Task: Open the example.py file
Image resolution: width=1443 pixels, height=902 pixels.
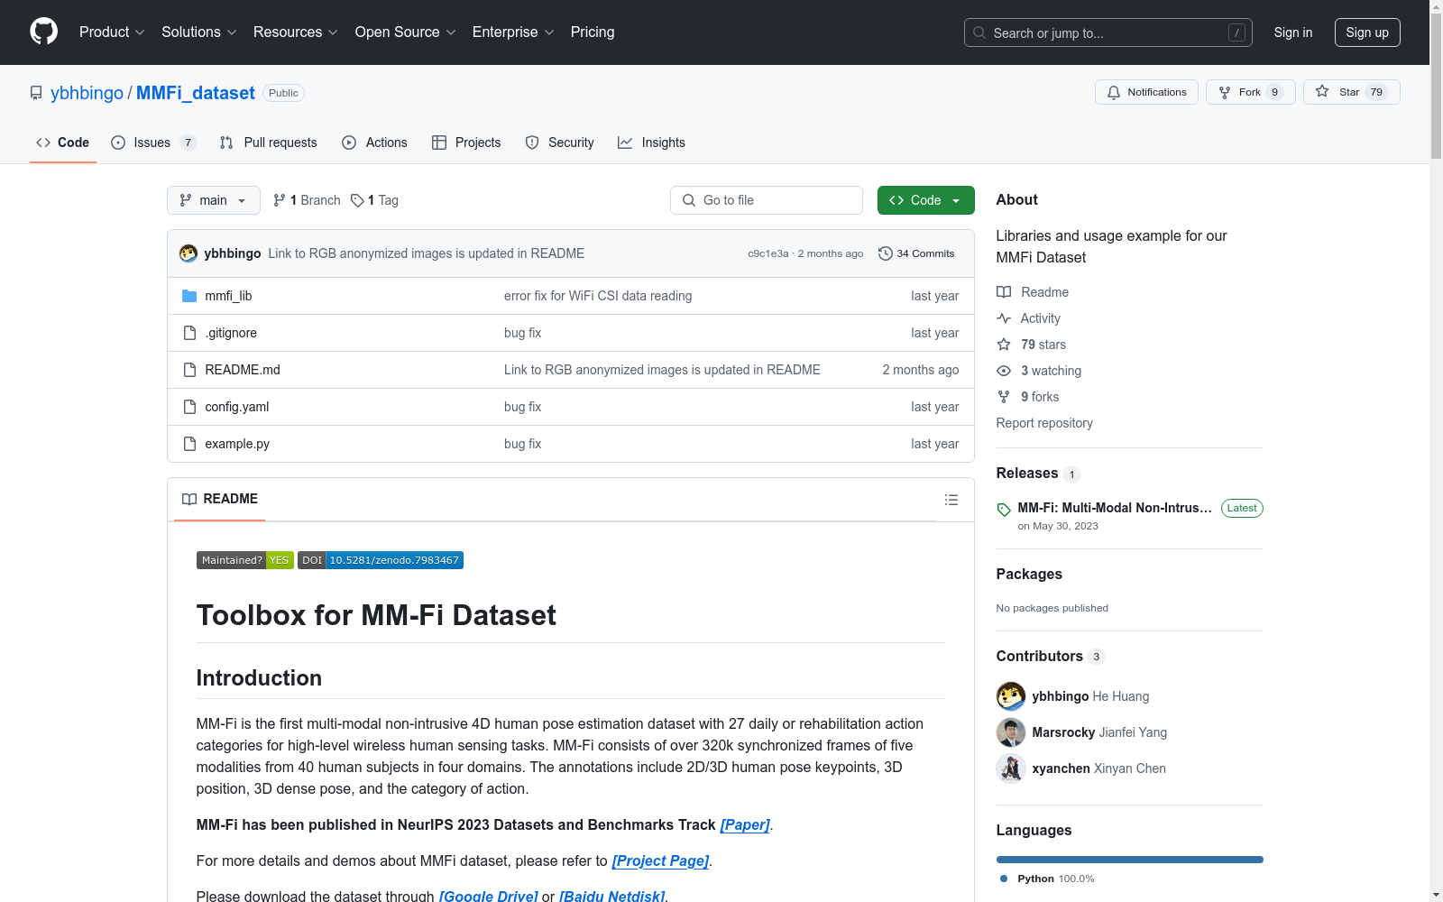Action: [237, 444]
